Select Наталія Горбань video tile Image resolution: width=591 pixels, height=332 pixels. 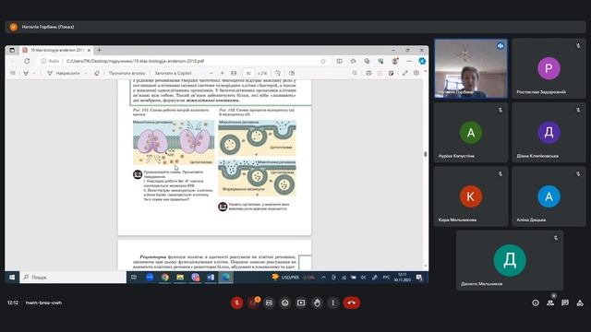(471, 68)
